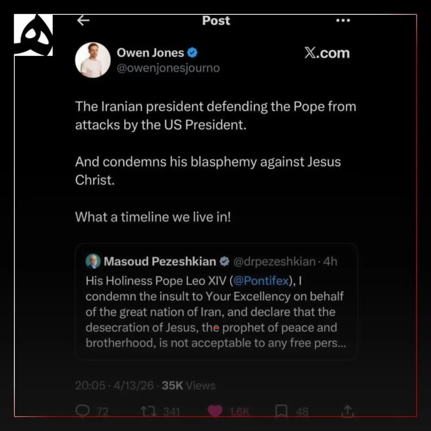Open the @drpezeshkian handle

pos(274,262)
